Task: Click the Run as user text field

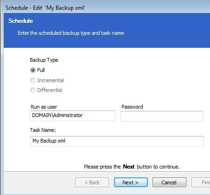Action: tap(72, 116)
